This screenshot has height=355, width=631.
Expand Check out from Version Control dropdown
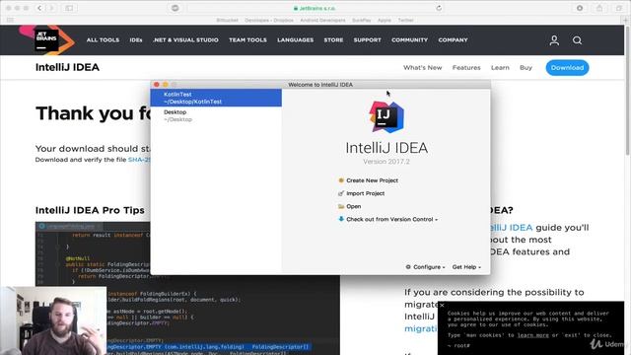[392, 219]
